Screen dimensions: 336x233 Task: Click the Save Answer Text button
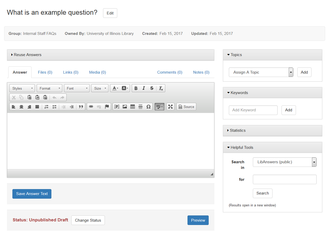(32, 194)
